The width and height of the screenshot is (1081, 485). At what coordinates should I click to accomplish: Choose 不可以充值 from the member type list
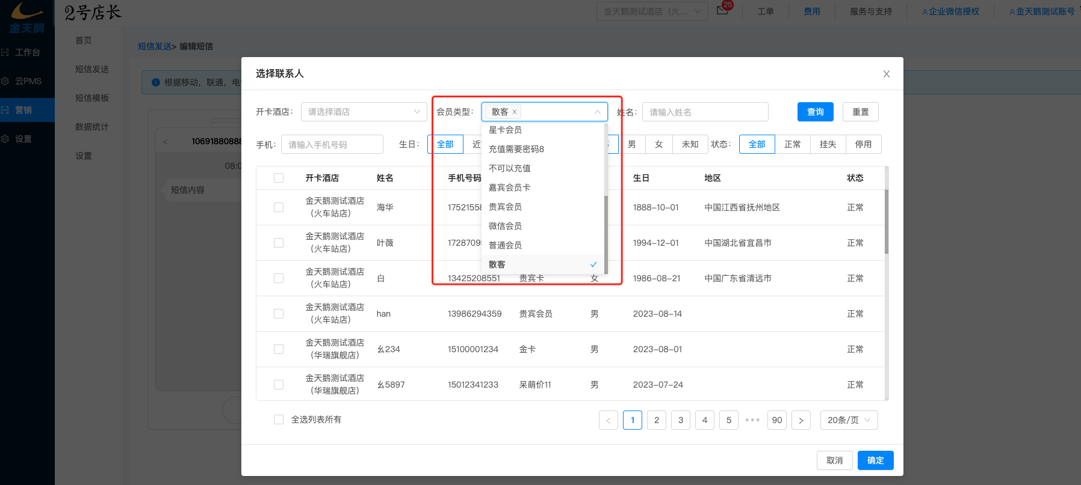point(543,168)
